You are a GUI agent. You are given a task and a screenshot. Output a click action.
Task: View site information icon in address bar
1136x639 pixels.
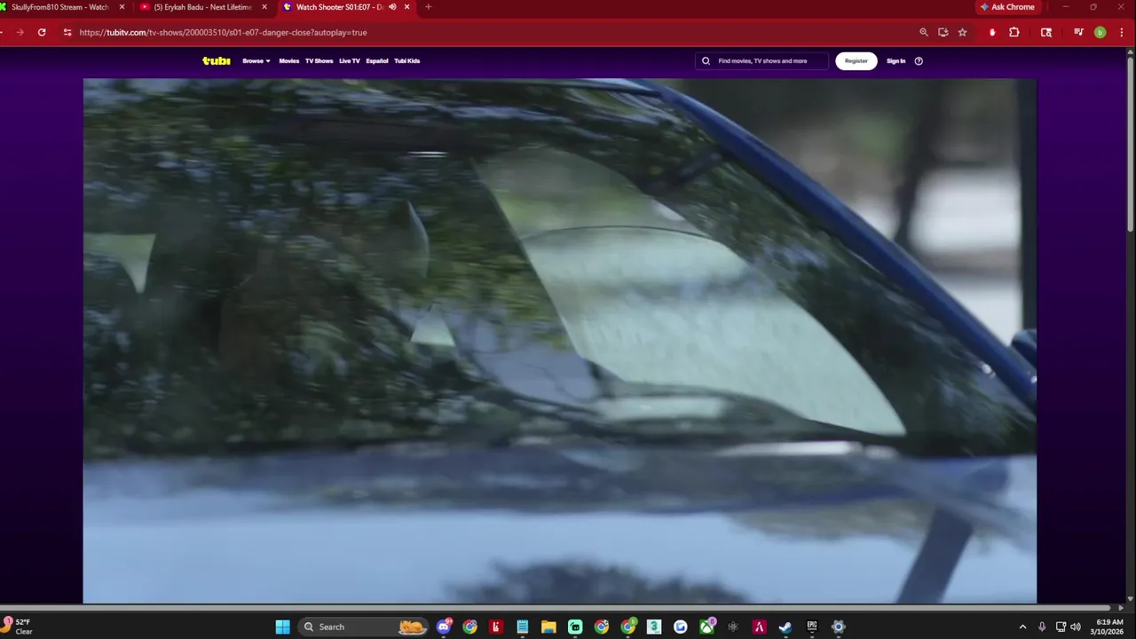67,32
